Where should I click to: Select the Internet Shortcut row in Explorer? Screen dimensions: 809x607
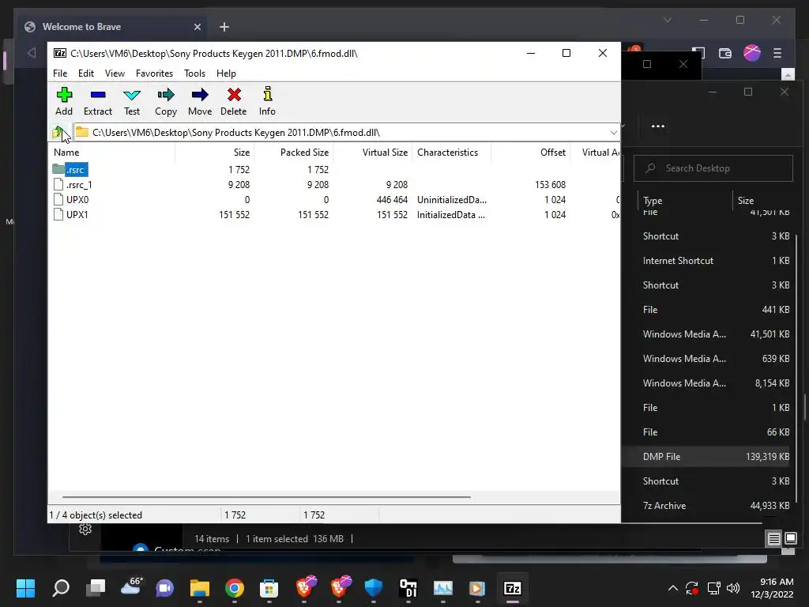click(707, 261)
